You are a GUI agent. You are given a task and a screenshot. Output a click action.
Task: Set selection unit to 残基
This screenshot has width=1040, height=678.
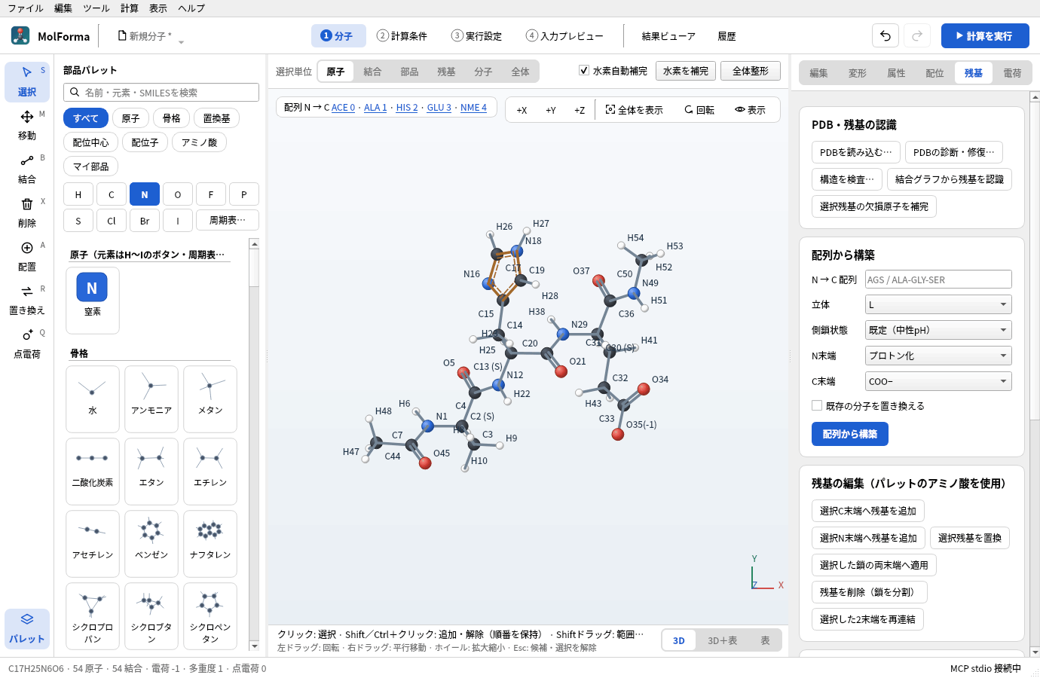(x=446, y=72)
